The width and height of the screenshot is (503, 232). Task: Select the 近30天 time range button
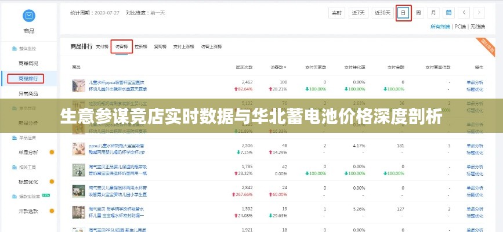[383, 13]
